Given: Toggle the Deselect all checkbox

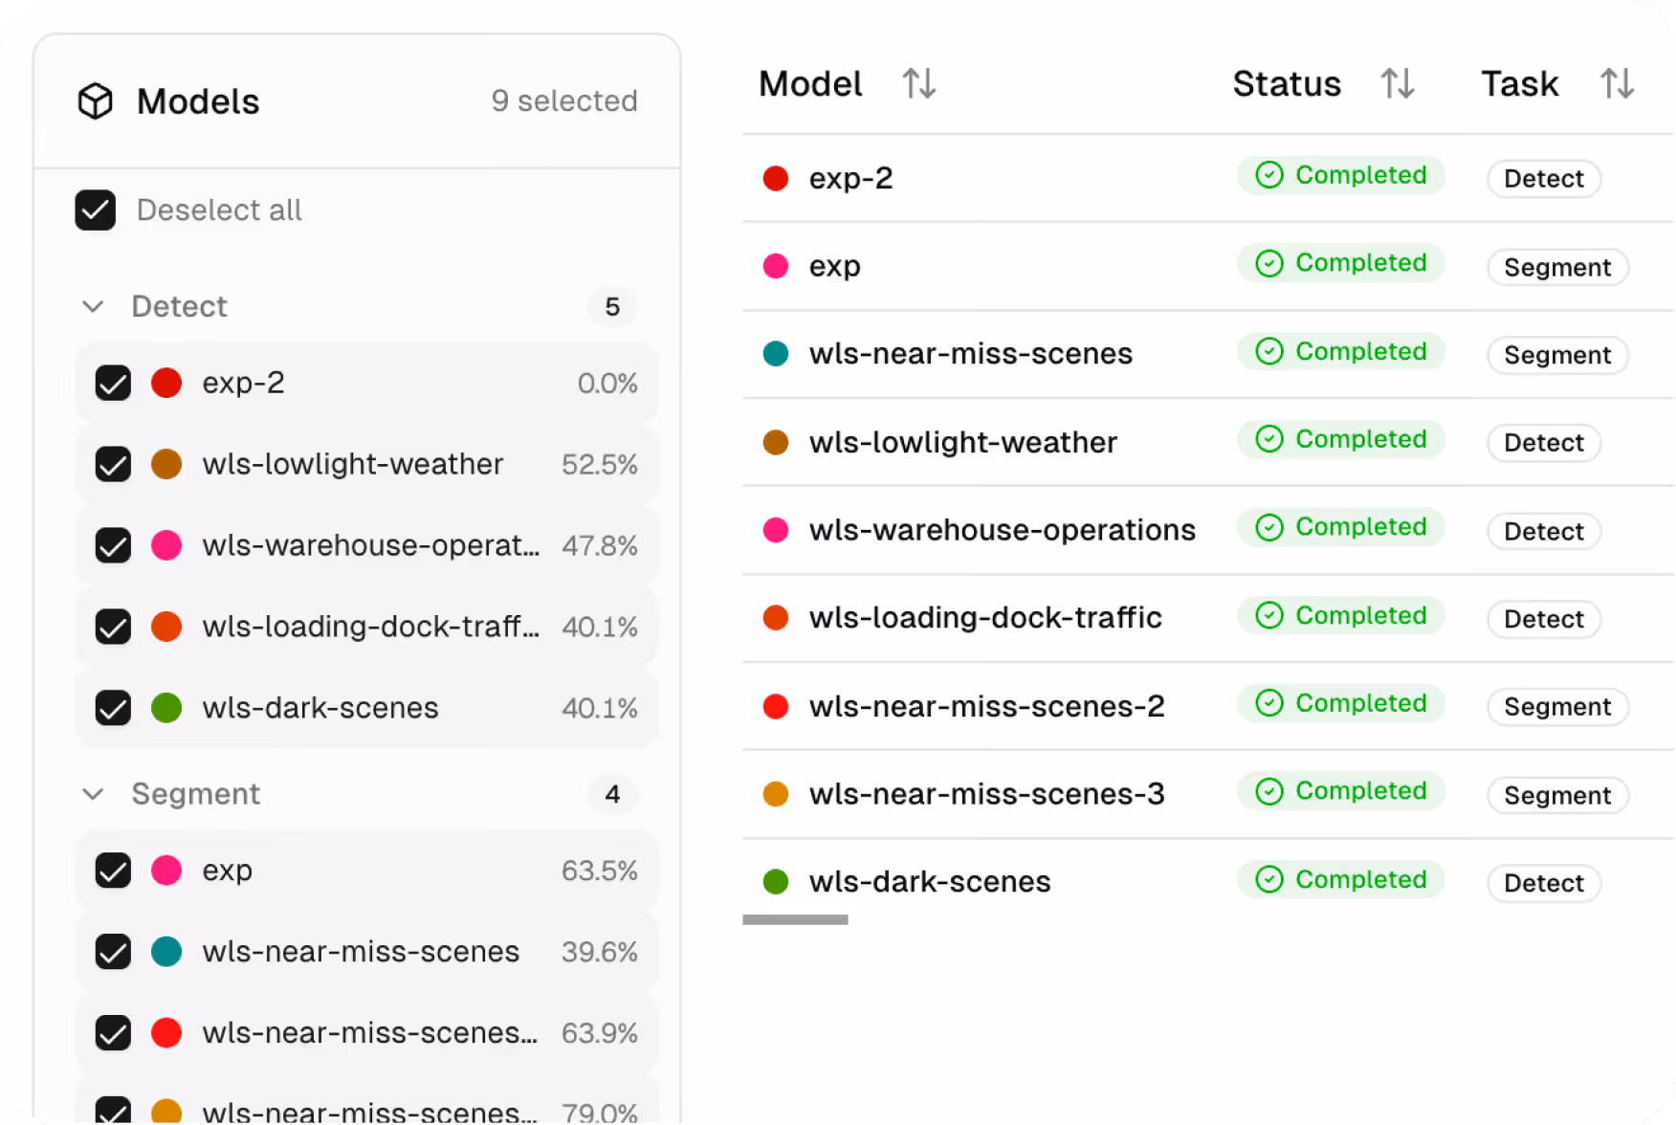Looking at the screenshot, I should click(96, 210).
